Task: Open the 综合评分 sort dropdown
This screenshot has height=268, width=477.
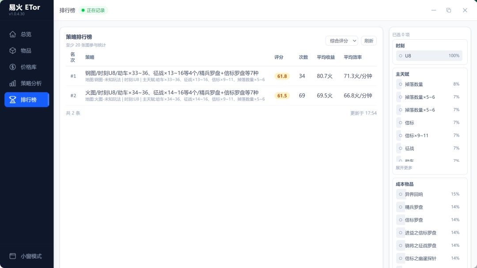Action: tap(341, 41)
